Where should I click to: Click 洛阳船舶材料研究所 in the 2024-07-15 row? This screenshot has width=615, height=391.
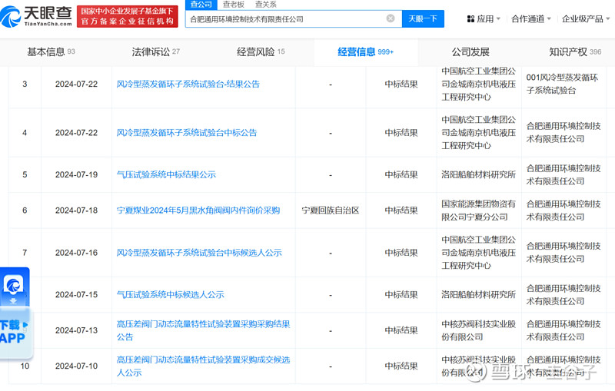(x=478, y=295)
